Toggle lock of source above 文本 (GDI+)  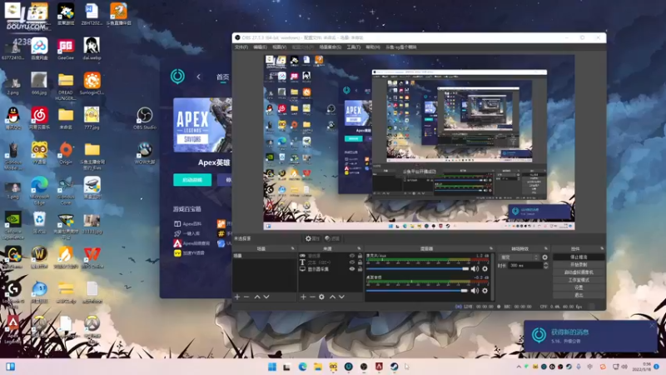click(360, 256)
